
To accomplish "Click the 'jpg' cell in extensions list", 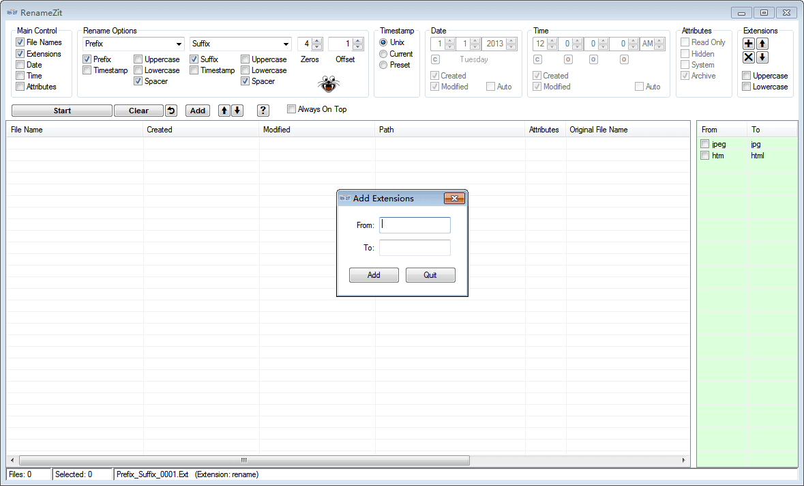I will coord(756,144).
